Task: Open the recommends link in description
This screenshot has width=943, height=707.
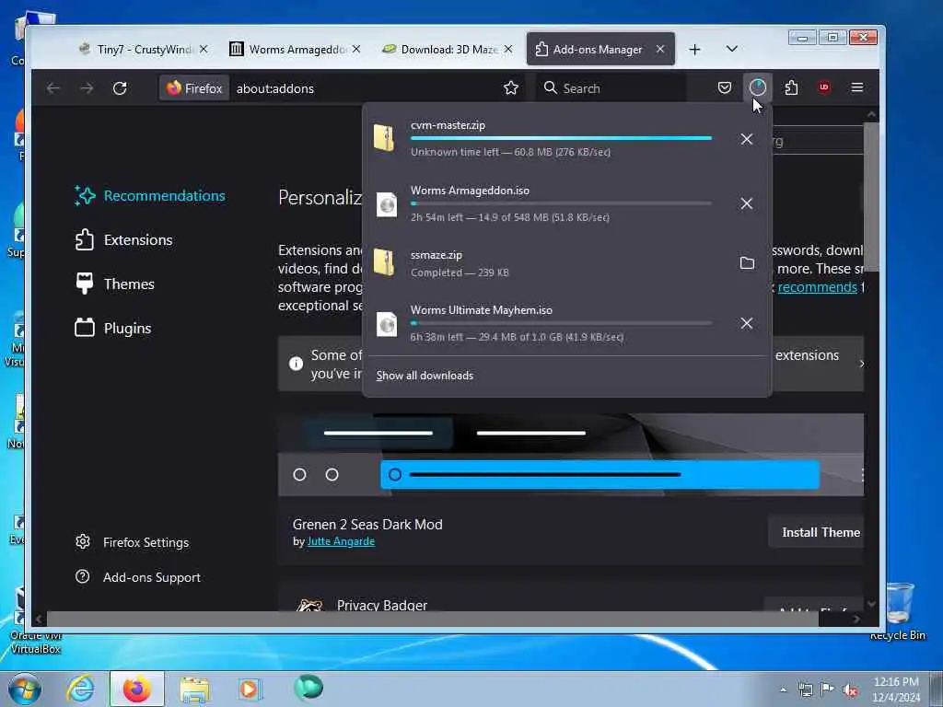Action: pyautogui.click(x=818, y=287)
